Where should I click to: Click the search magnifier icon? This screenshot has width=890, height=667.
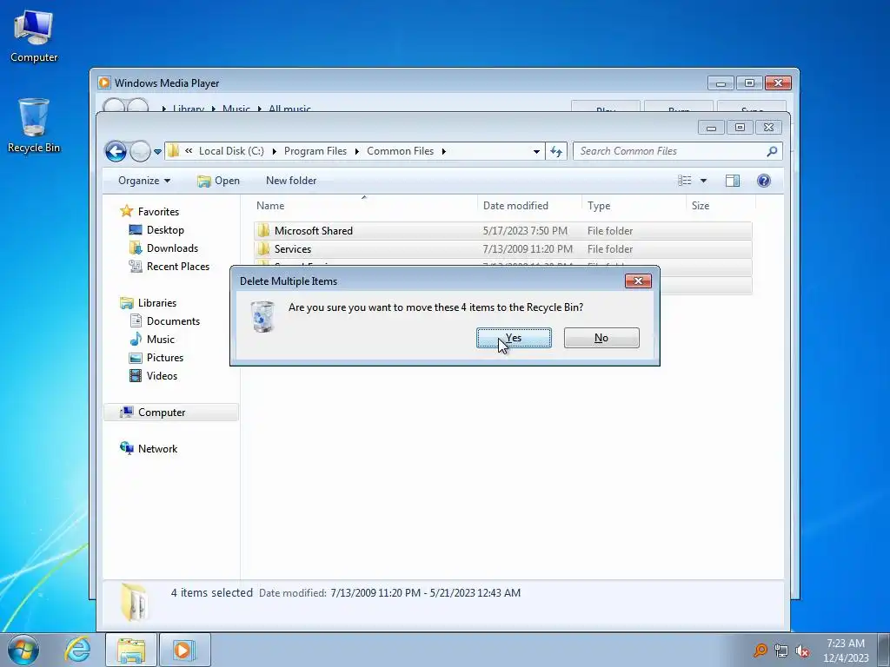tap(772, 151)
